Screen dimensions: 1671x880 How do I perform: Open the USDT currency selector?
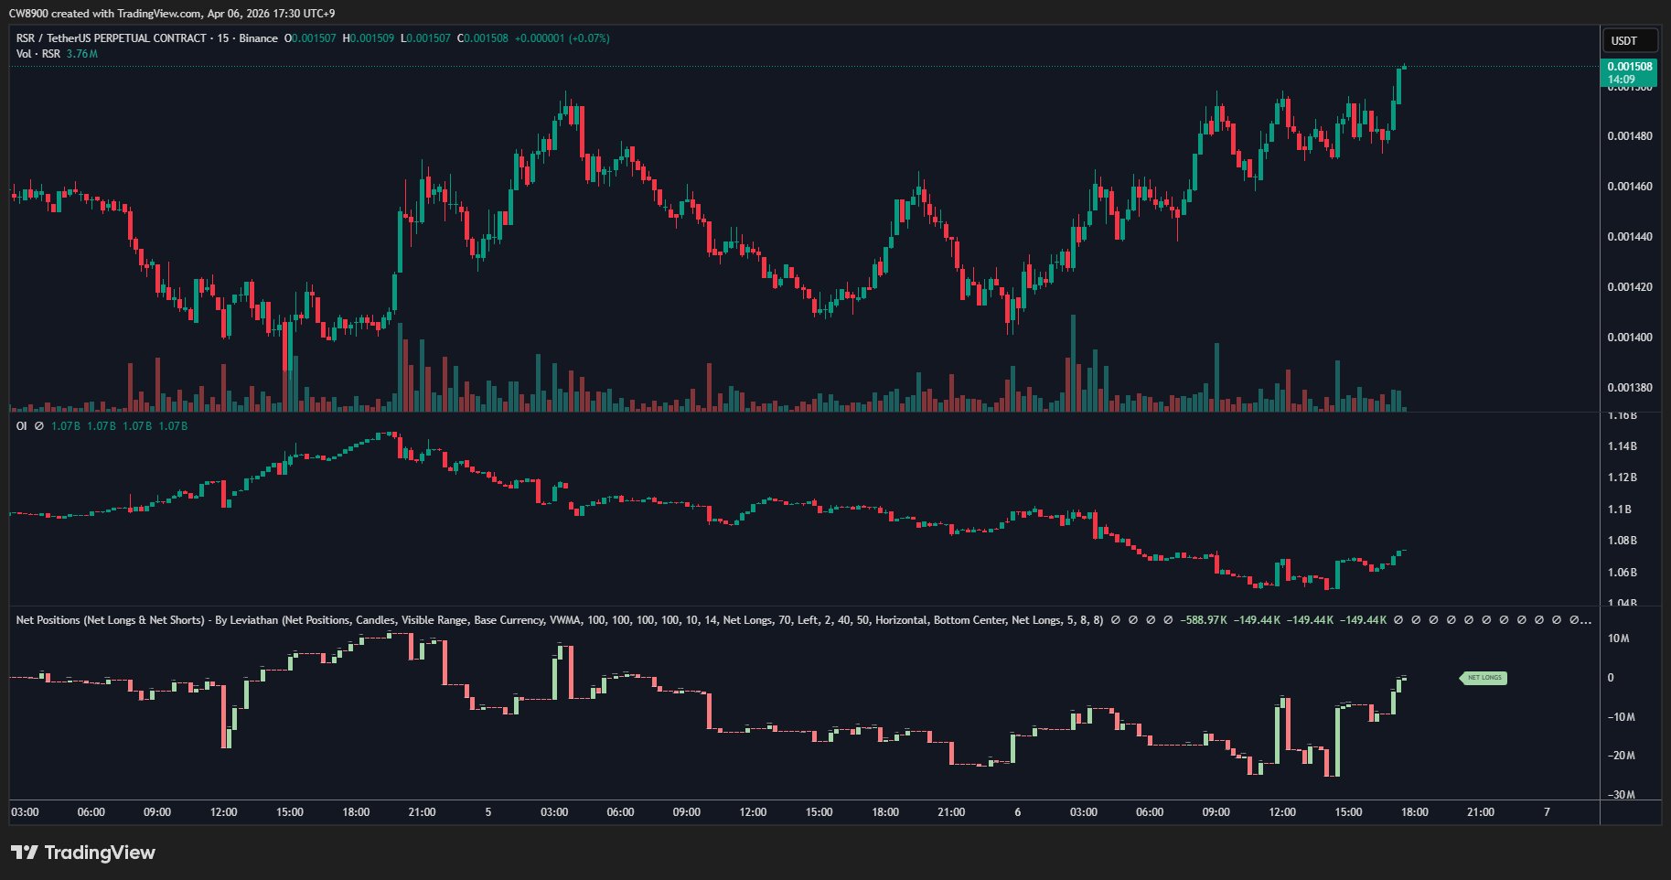click(1629, 41)
